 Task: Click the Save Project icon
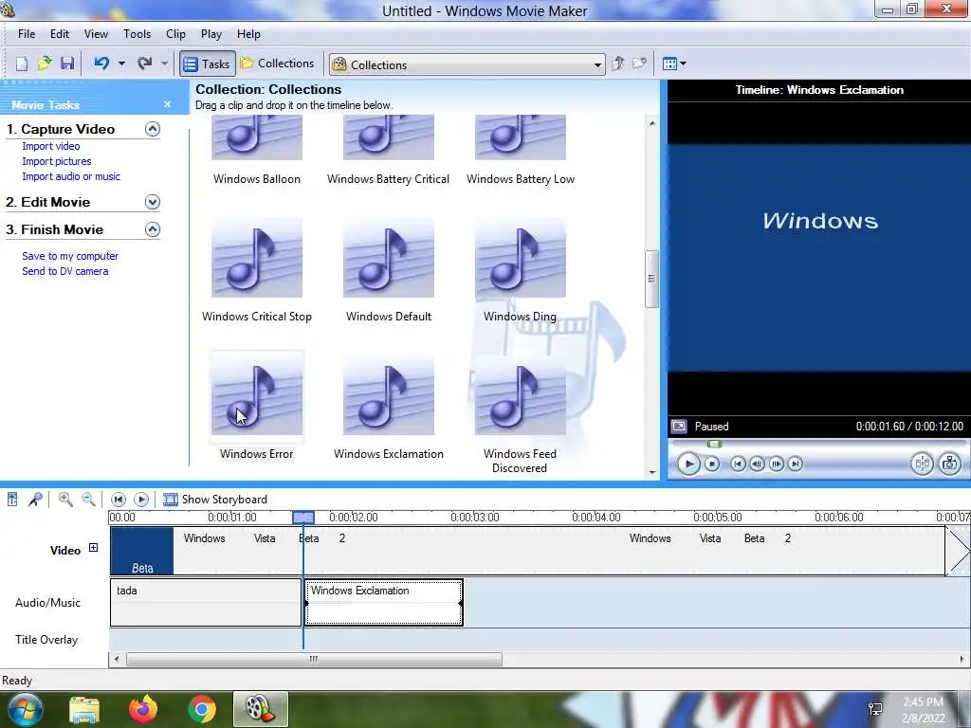tap(67, 64)
